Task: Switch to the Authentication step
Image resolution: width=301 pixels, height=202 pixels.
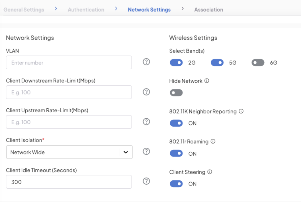Action: tap(86, 10)
